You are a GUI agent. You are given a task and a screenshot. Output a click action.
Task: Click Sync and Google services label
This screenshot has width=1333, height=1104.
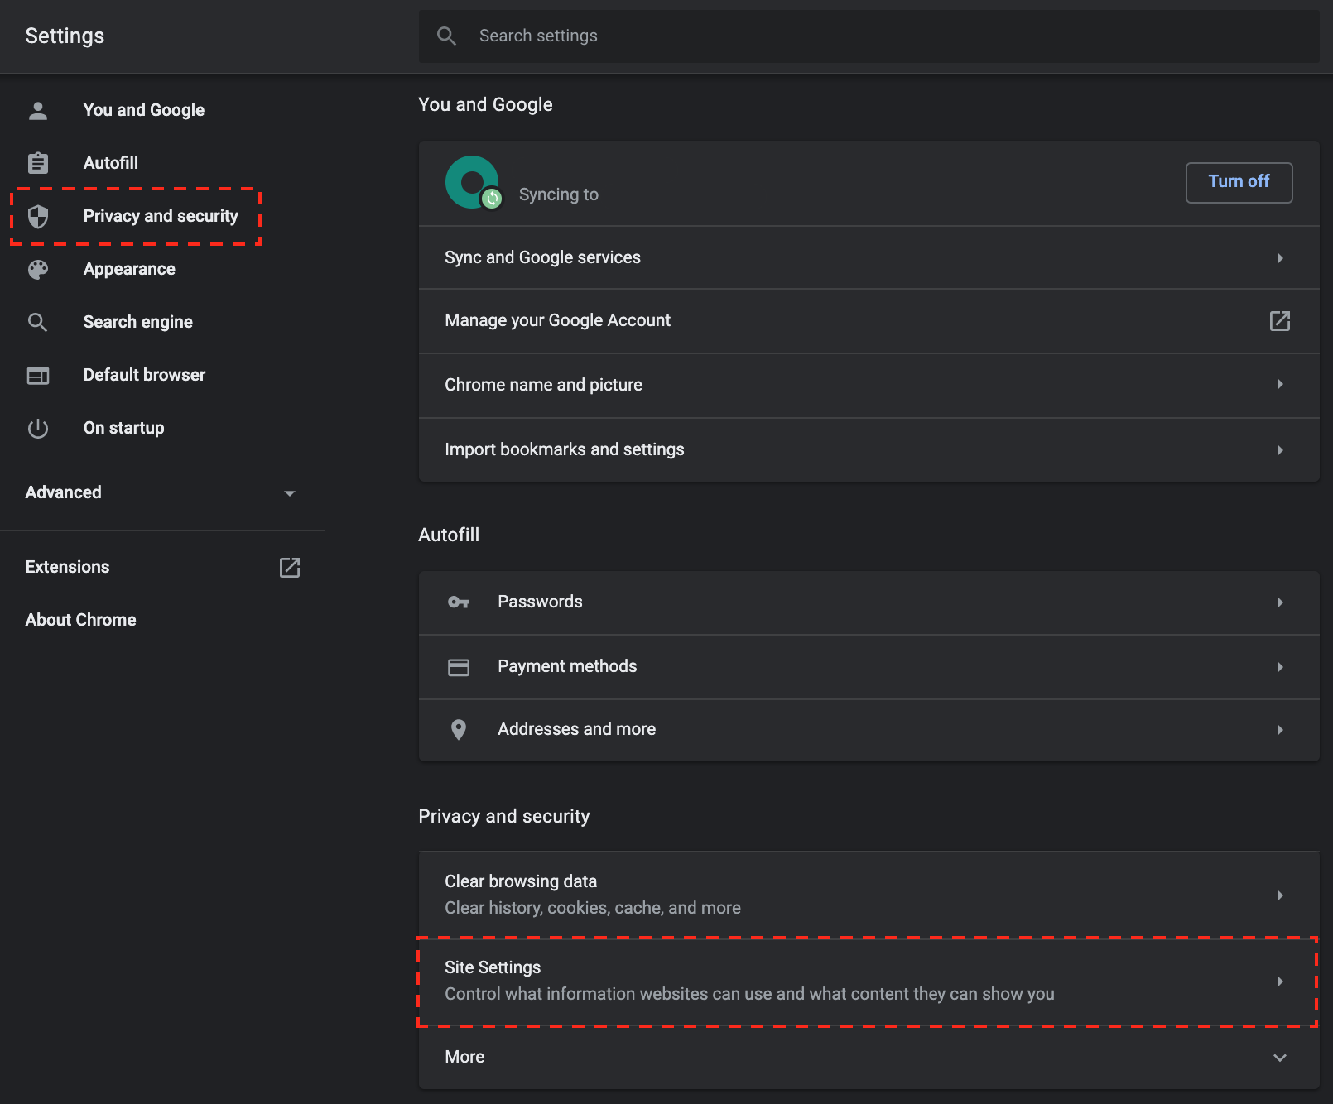pyautogui.click(x=542, y=257)
